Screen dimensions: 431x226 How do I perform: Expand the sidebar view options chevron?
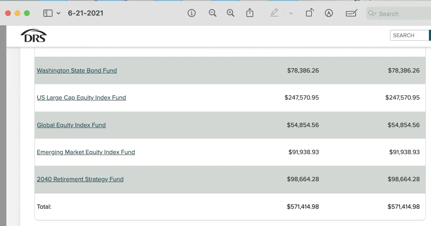(58, 13)
